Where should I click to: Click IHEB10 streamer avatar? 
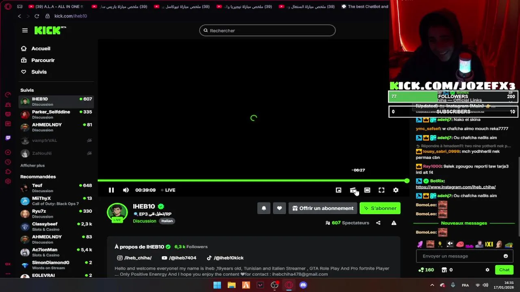117,212
